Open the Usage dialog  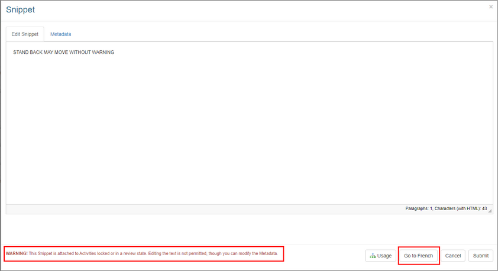pos(380,256)
